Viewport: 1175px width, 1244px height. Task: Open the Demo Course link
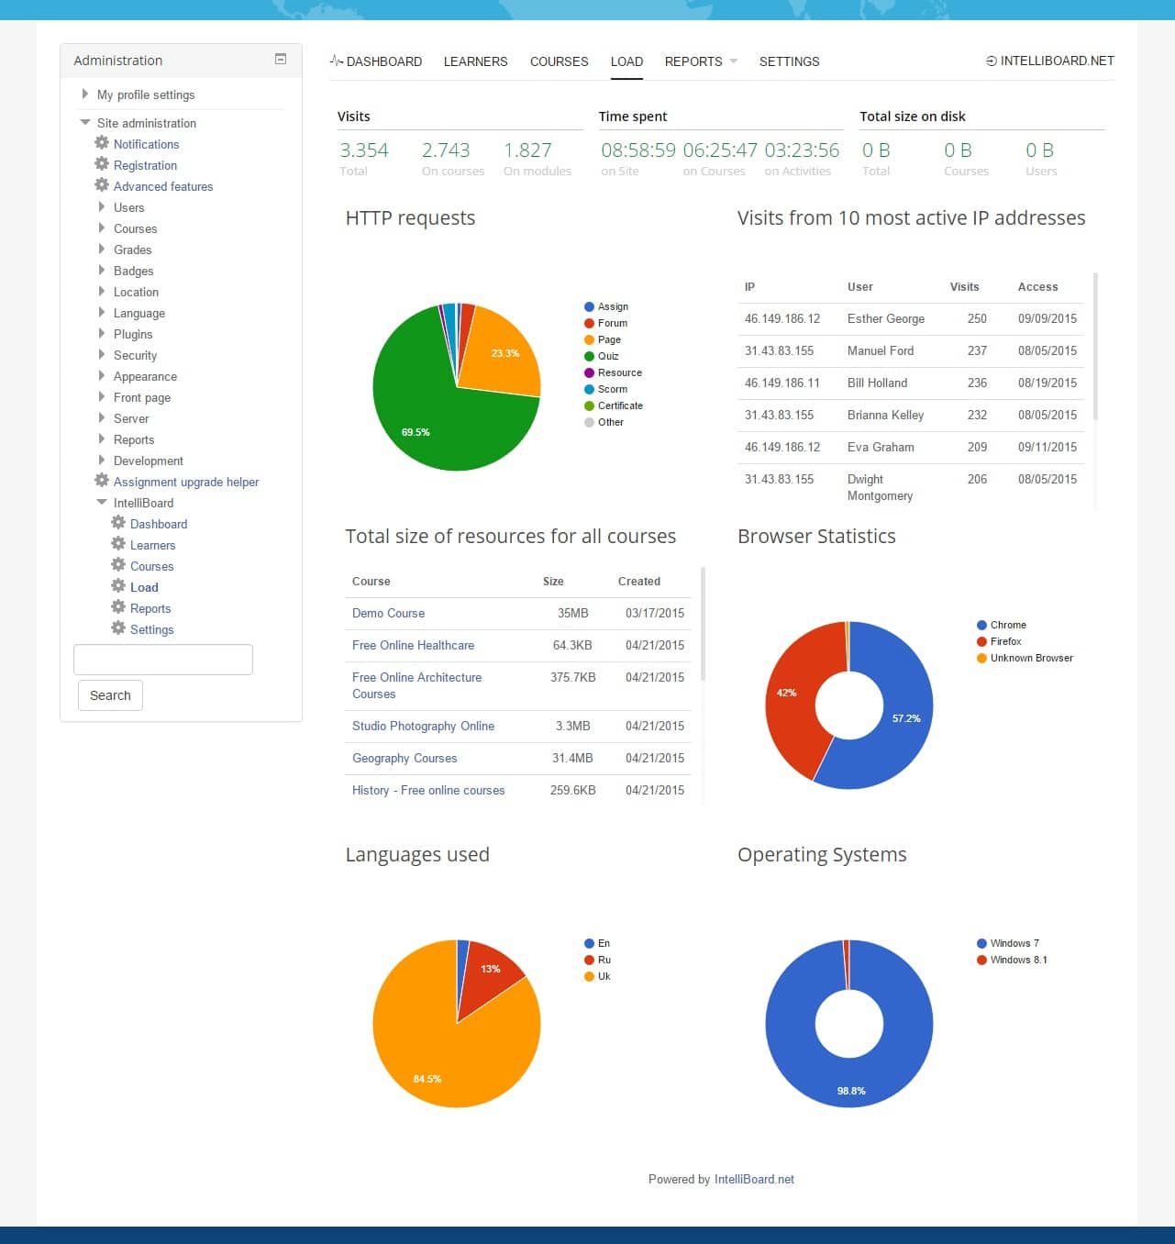(388, 613)
